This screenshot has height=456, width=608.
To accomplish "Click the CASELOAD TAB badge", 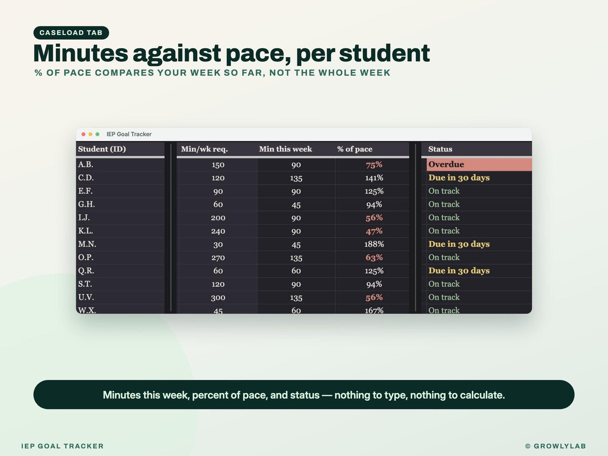I will [71, 33].
